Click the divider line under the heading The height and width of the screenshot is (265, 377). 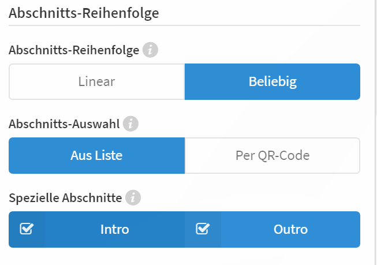(x=184, y=25)
